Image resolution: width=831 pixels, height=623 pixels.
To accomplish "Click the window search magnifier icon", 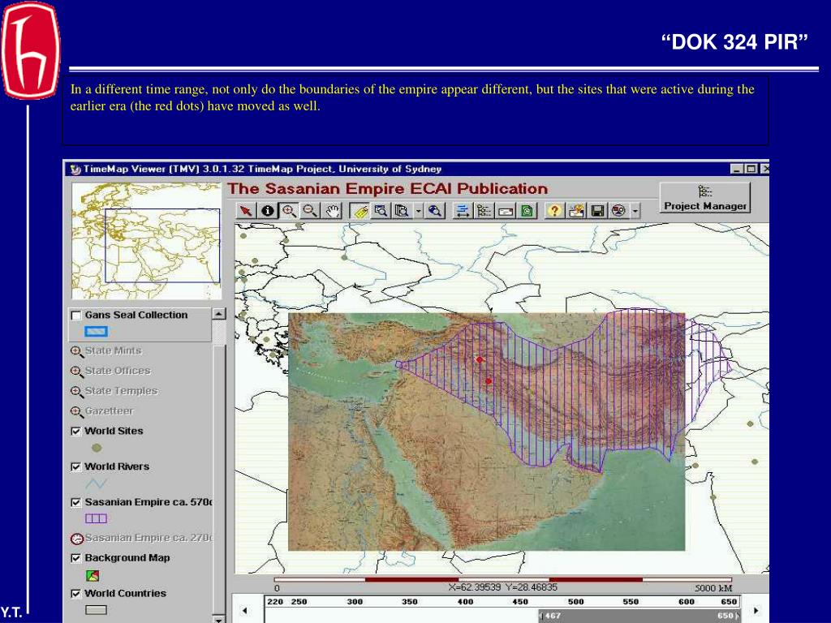I will tap(381, 211).
